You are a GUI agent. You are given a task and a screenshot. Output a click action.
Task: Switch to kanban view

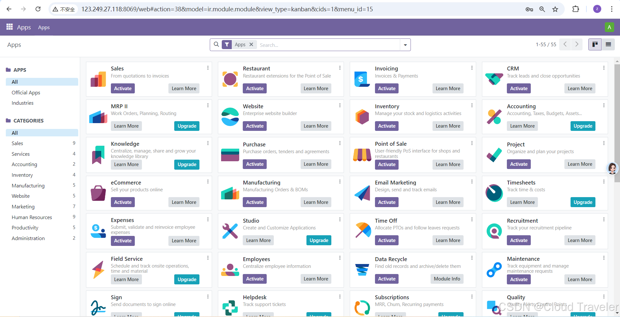pyautogui.click(x=595, y=45)
